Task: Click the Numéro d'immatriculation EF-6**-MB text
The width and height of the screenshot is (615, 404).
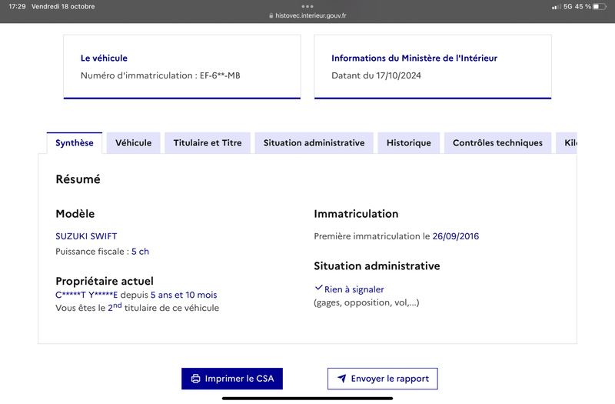Action: [x=161, y=75]
